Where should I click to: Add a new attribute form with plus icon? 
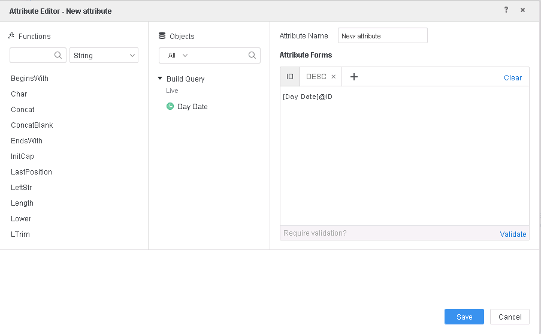354,77
